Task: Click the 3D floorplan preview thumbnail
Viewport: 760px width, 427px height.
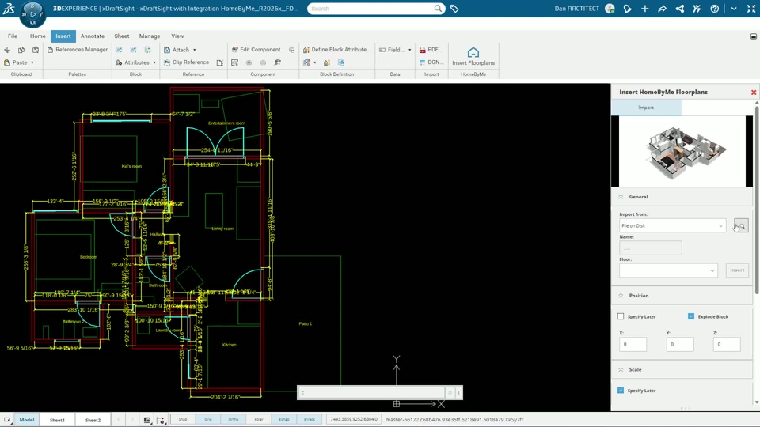Action: pos(682,152)
